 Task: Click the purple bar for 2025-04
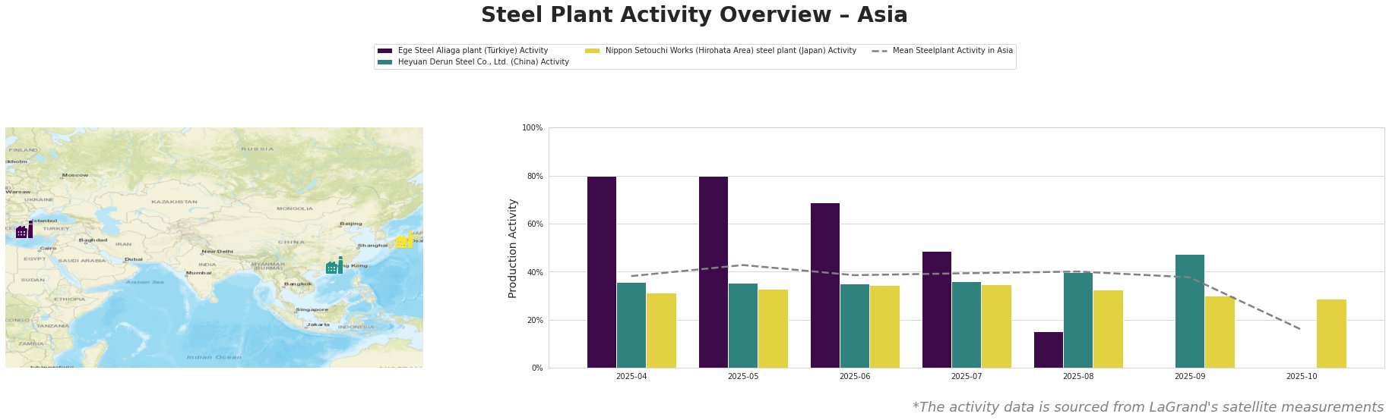(x=602, y=271)
